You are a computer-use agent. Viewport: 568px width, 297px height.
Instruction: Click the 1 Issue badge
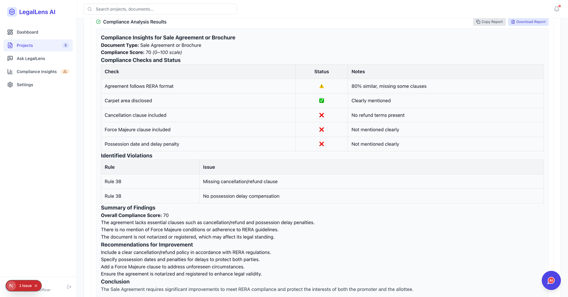[24, 286]
